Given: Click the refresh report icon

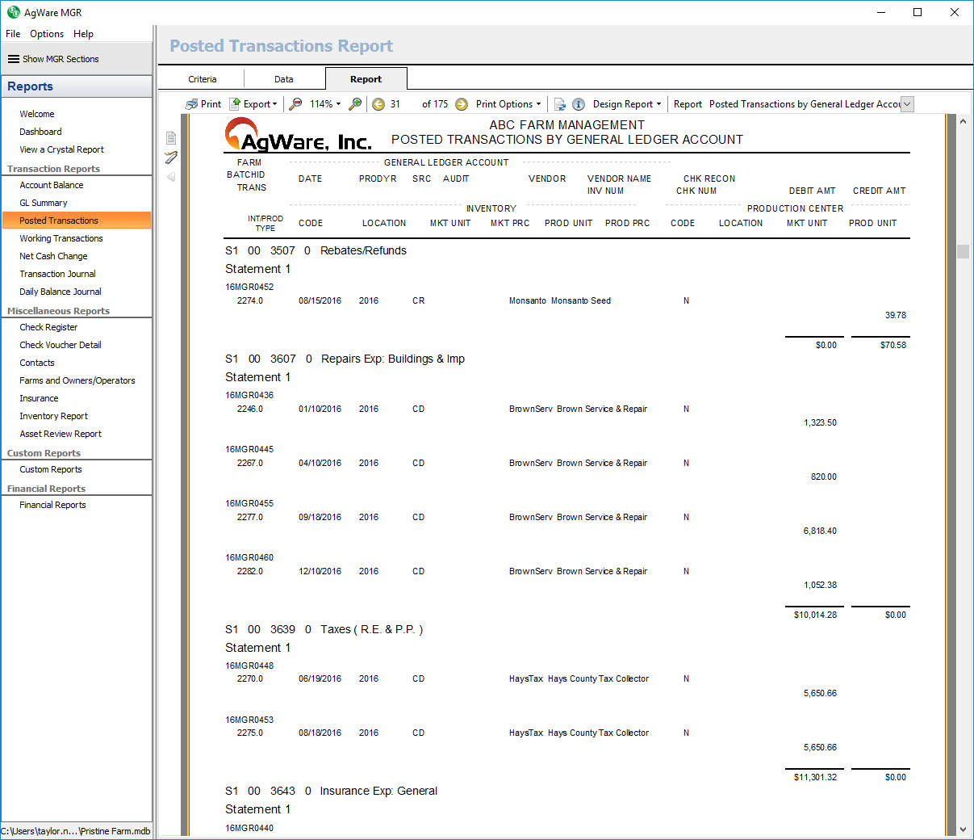Looking at the screenshot, I should click(x=560, y=104).
